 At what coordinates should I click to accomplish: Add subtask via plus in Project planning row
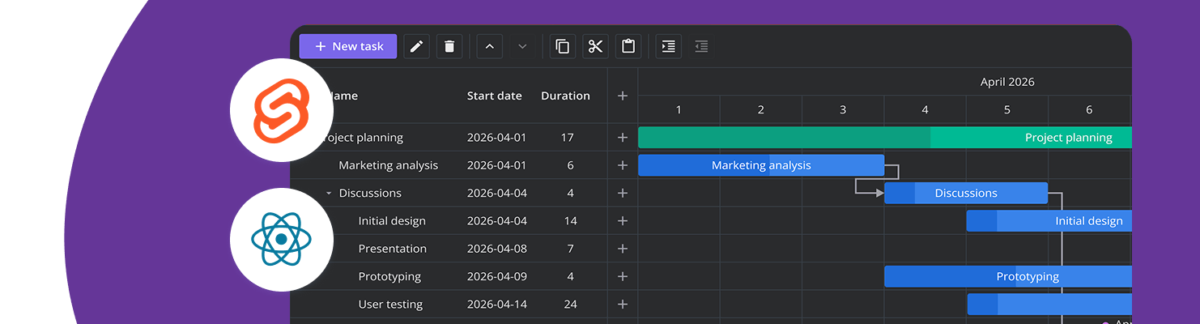point(623,138)
